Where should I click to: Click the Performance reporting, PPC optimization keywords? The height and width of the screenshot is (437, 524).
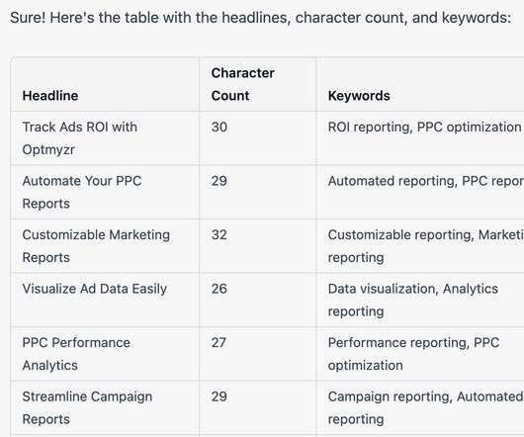coord(413,354)
